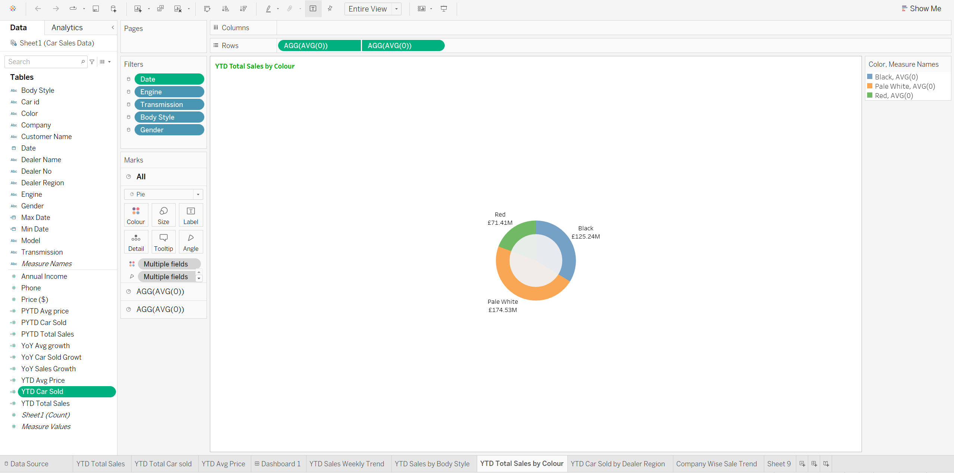Click the Presentation Mode icon
Viewport: 954px width, 473px height.
click(x=444, y=9)
